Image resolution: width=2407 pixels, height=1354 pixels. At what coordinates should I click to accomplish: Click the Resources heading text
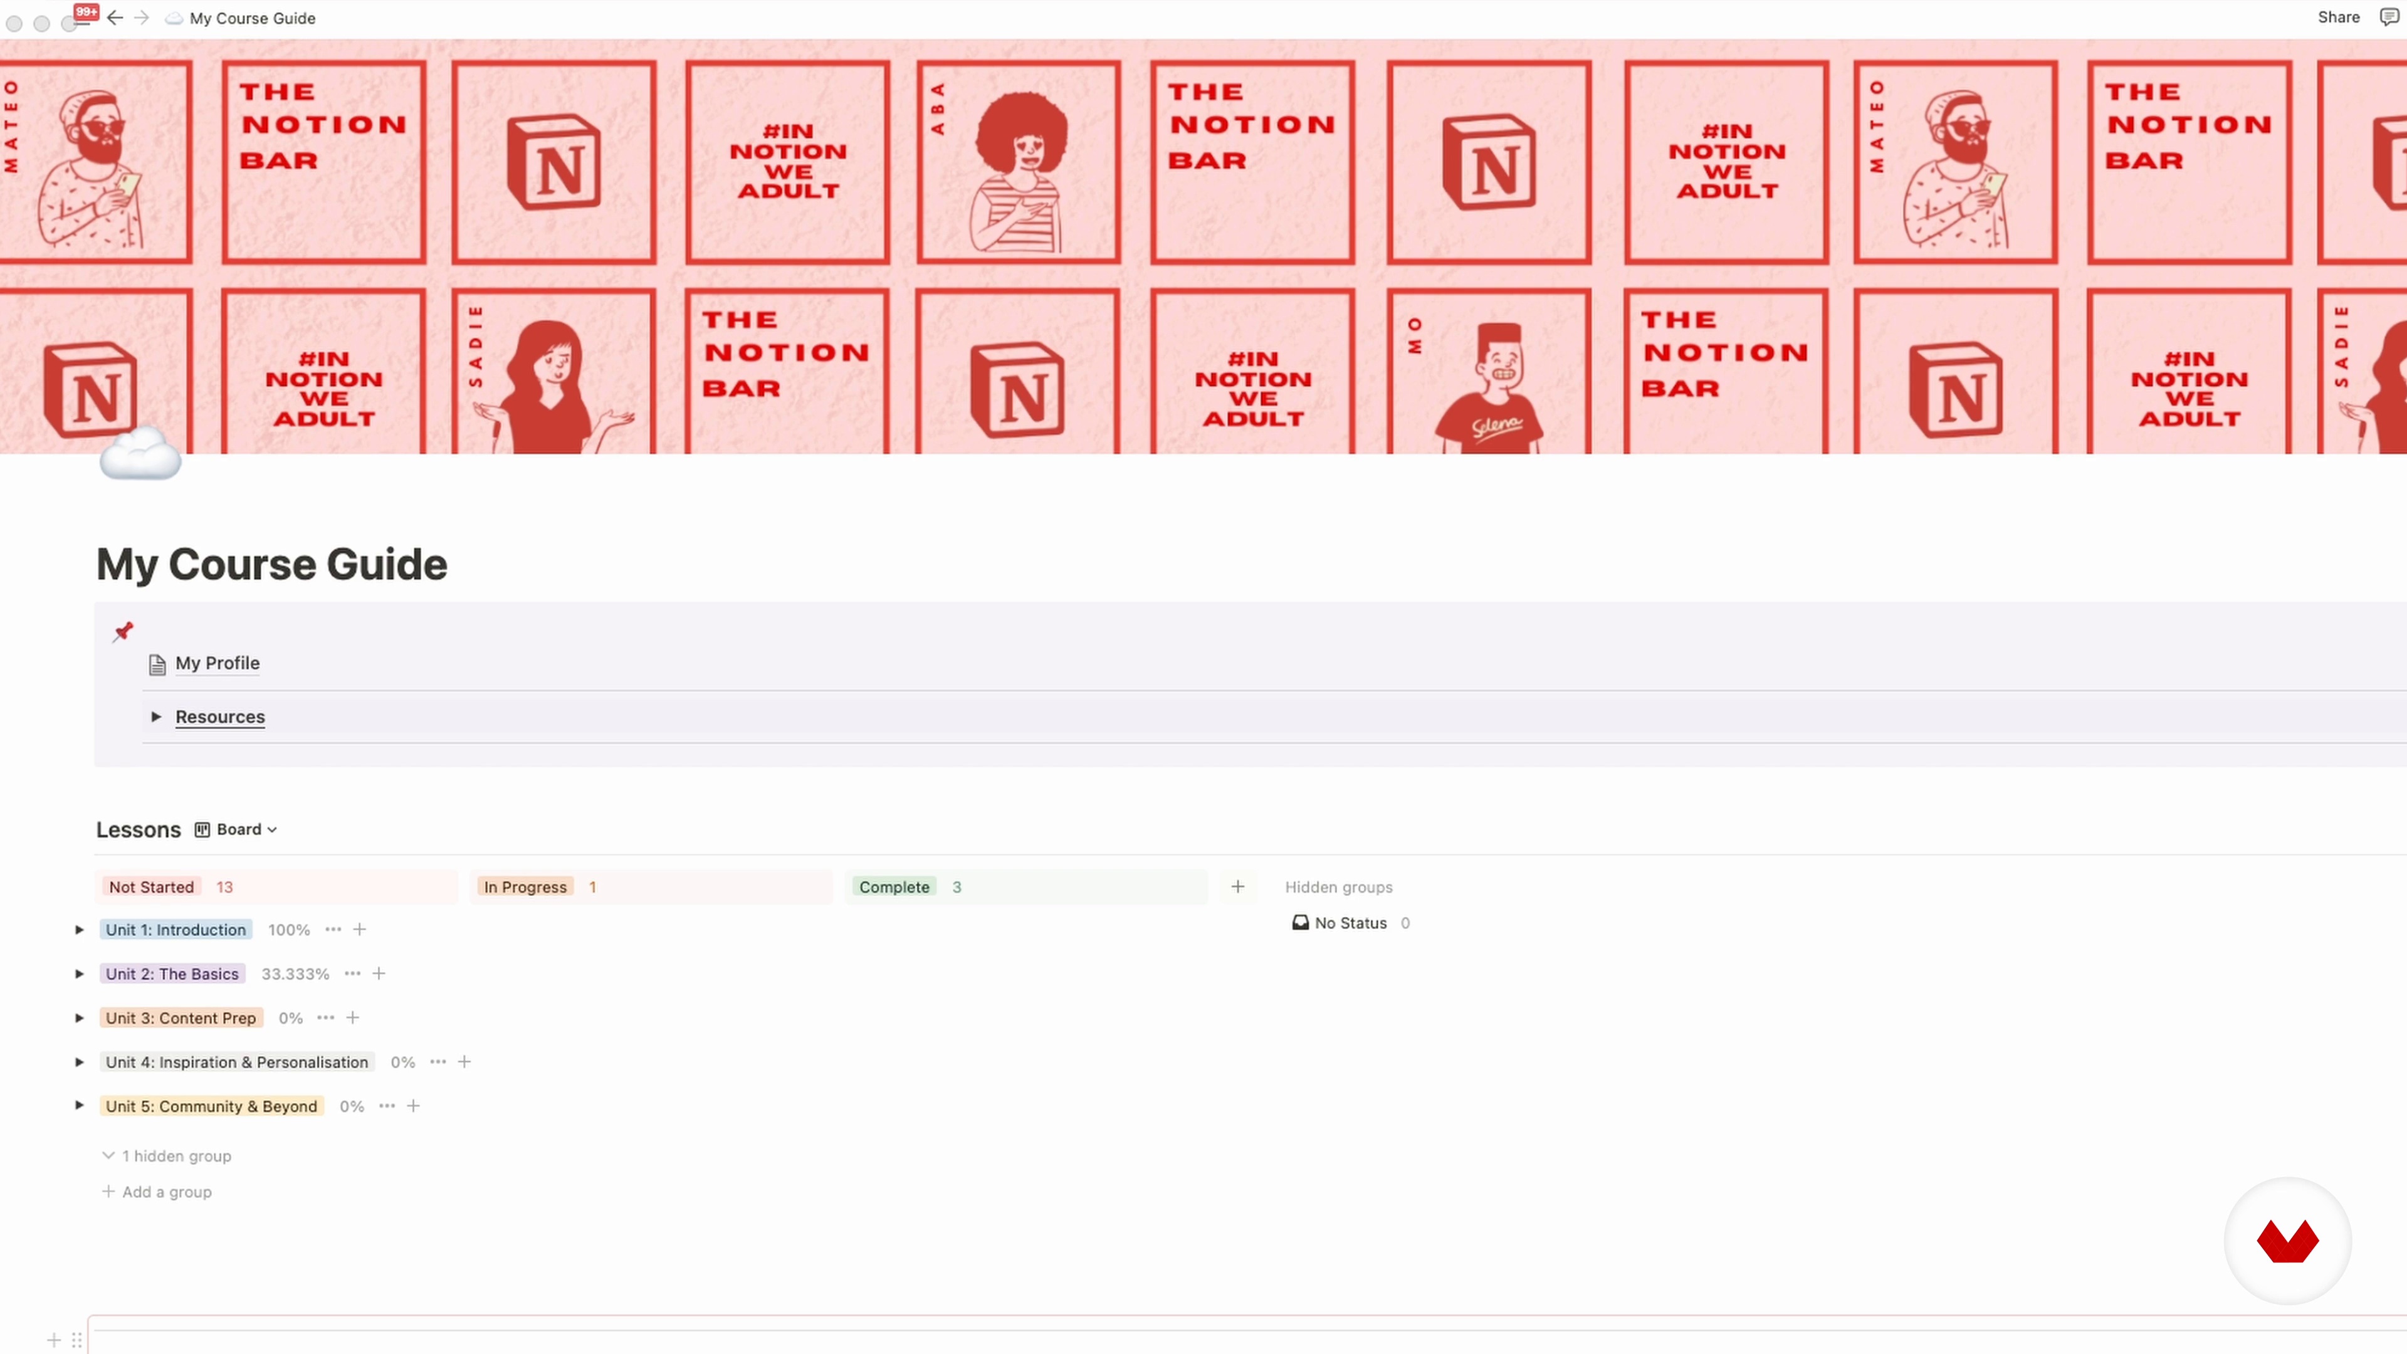[221, 716]
